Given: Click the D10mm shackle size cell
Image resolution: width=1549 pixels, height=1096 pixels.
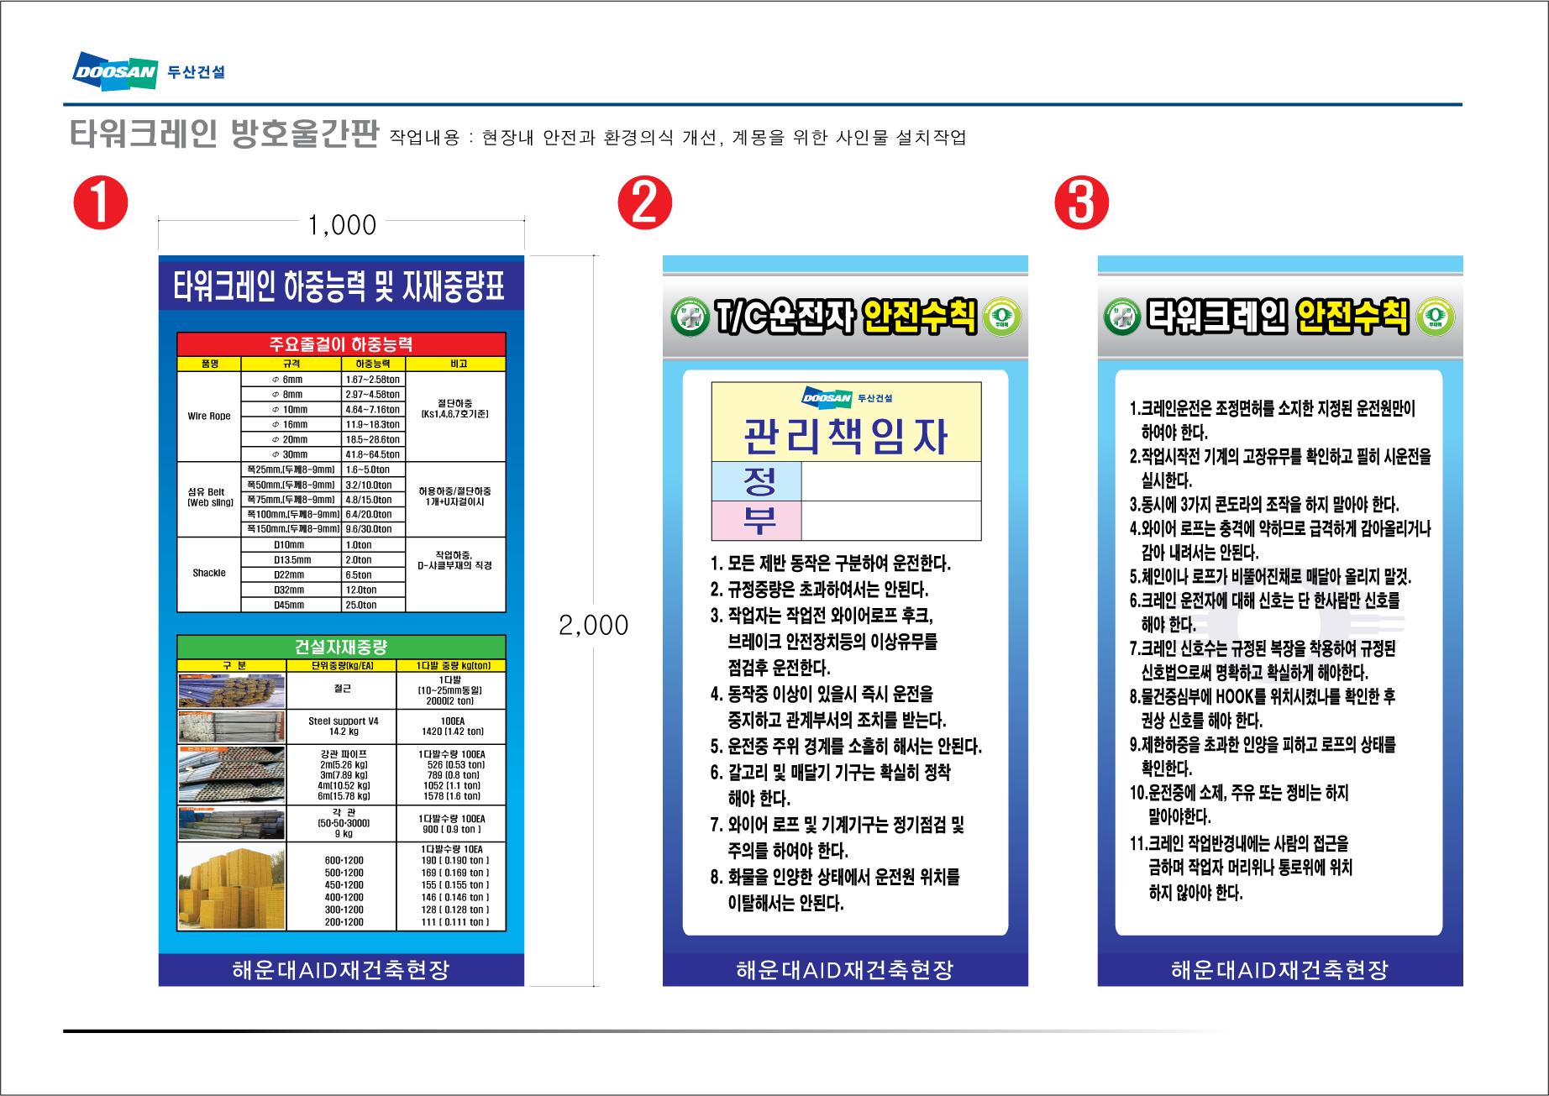Looking at the screenshot, I should coord(291,545).
